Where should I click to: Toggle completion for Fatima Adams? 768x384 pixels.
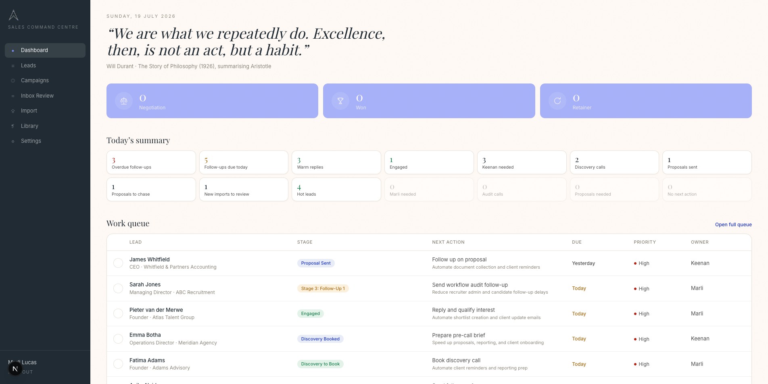click(x=118, y=364)
